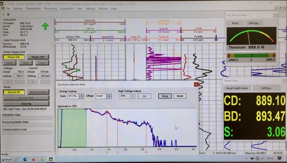The height and width of the screenshot is (163, 287).
Task: Click the Gain percentage input field
Action: (73, 96)
